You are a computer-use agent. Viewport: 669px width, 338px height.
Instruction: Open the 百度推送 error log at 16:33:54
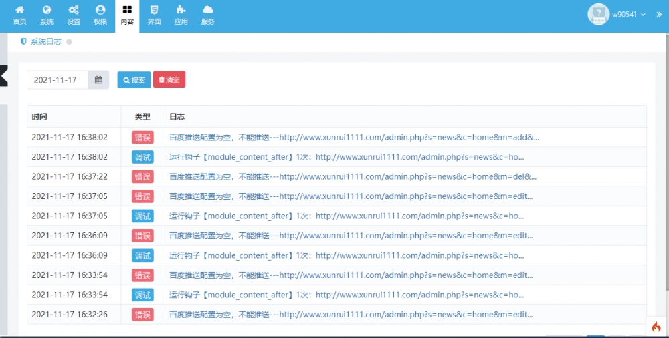[x=351, y=275]
